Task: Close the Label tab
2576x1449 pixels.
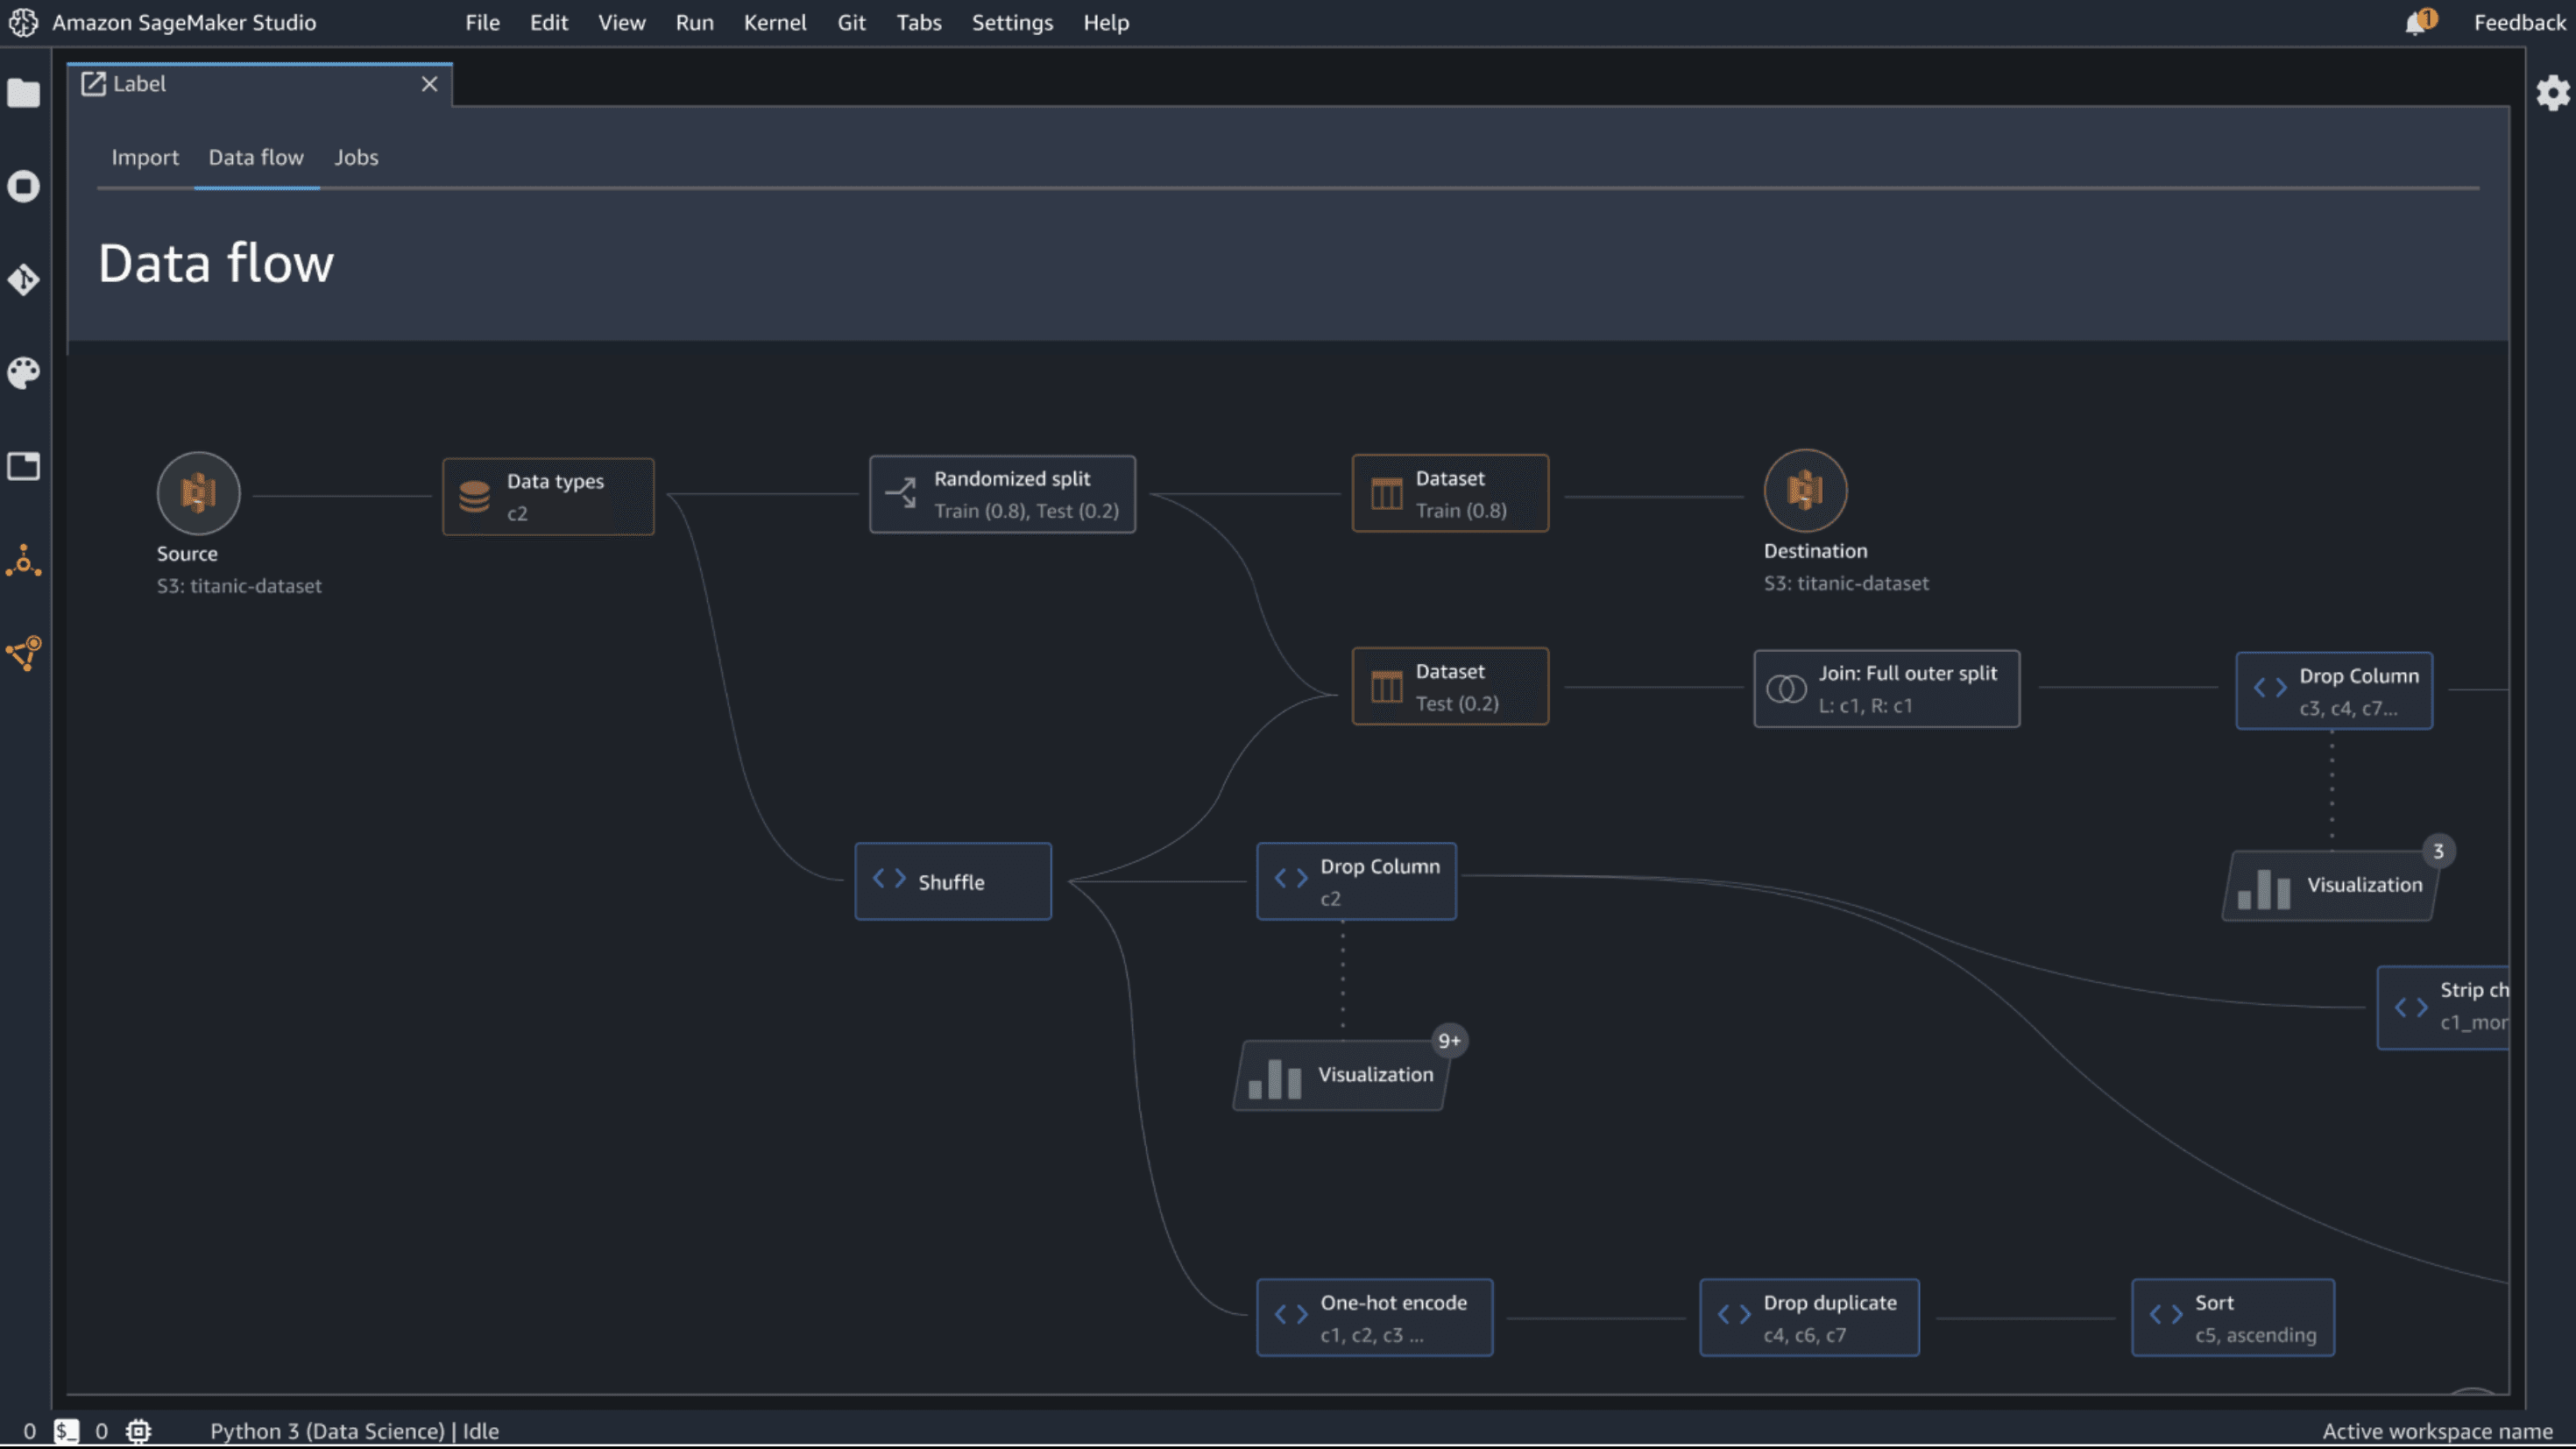Action: pos(429,84)
